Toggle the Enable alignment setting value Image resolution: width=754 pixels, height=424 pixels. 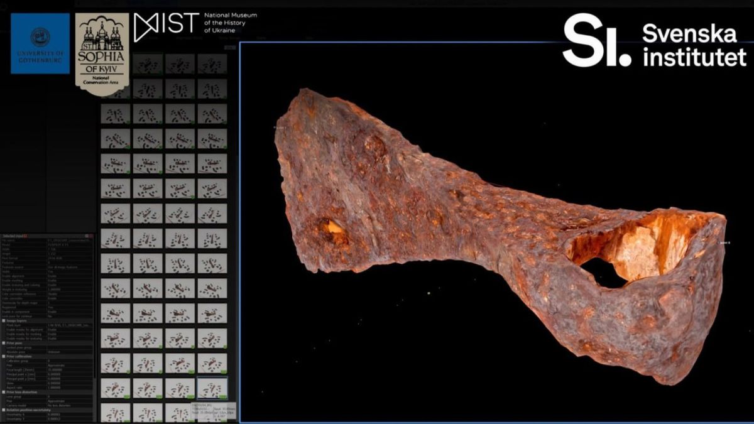pos(53,276)
